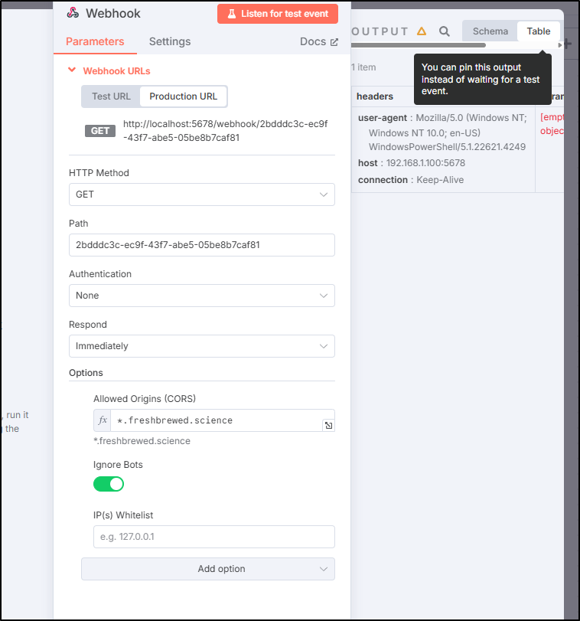Click the search icon in Output panel
580x621 pixels.
click(x=445, y=31)
